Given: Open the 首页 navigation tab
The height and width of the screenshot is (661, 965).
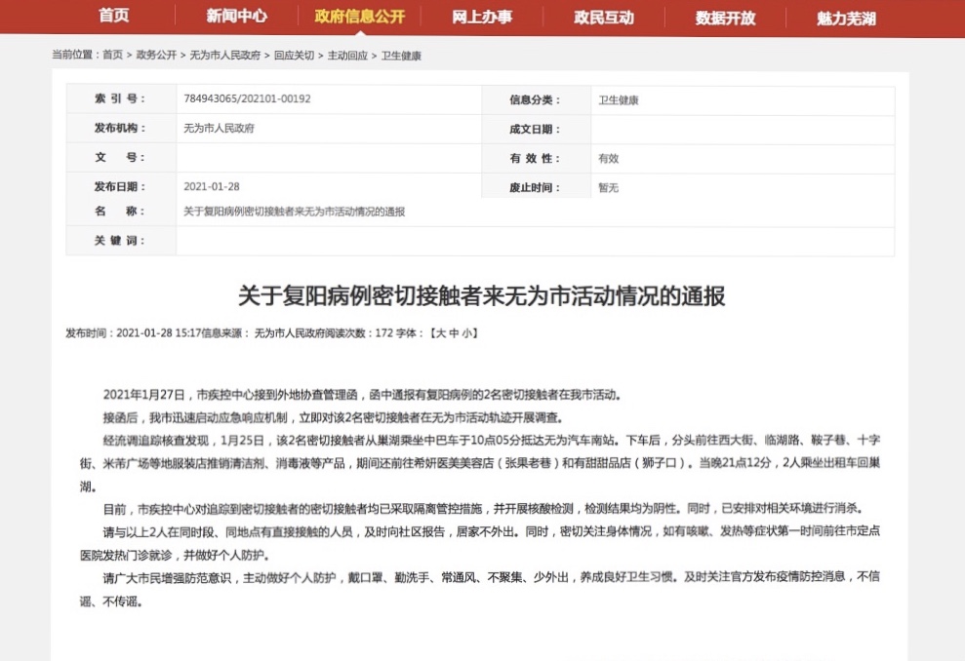Looking at the screenshot, I should (113, 17).
